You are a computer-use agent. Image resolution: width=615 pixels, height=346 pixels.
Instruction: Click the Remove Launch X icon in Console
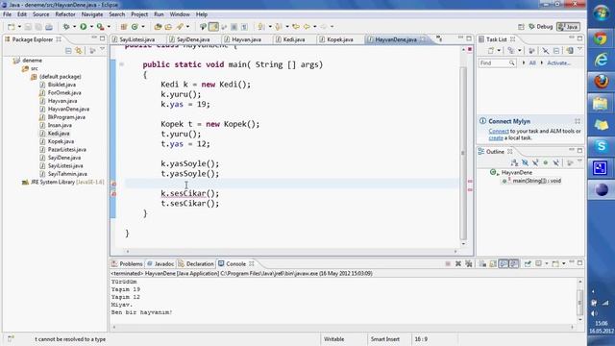tap(458, 263)
